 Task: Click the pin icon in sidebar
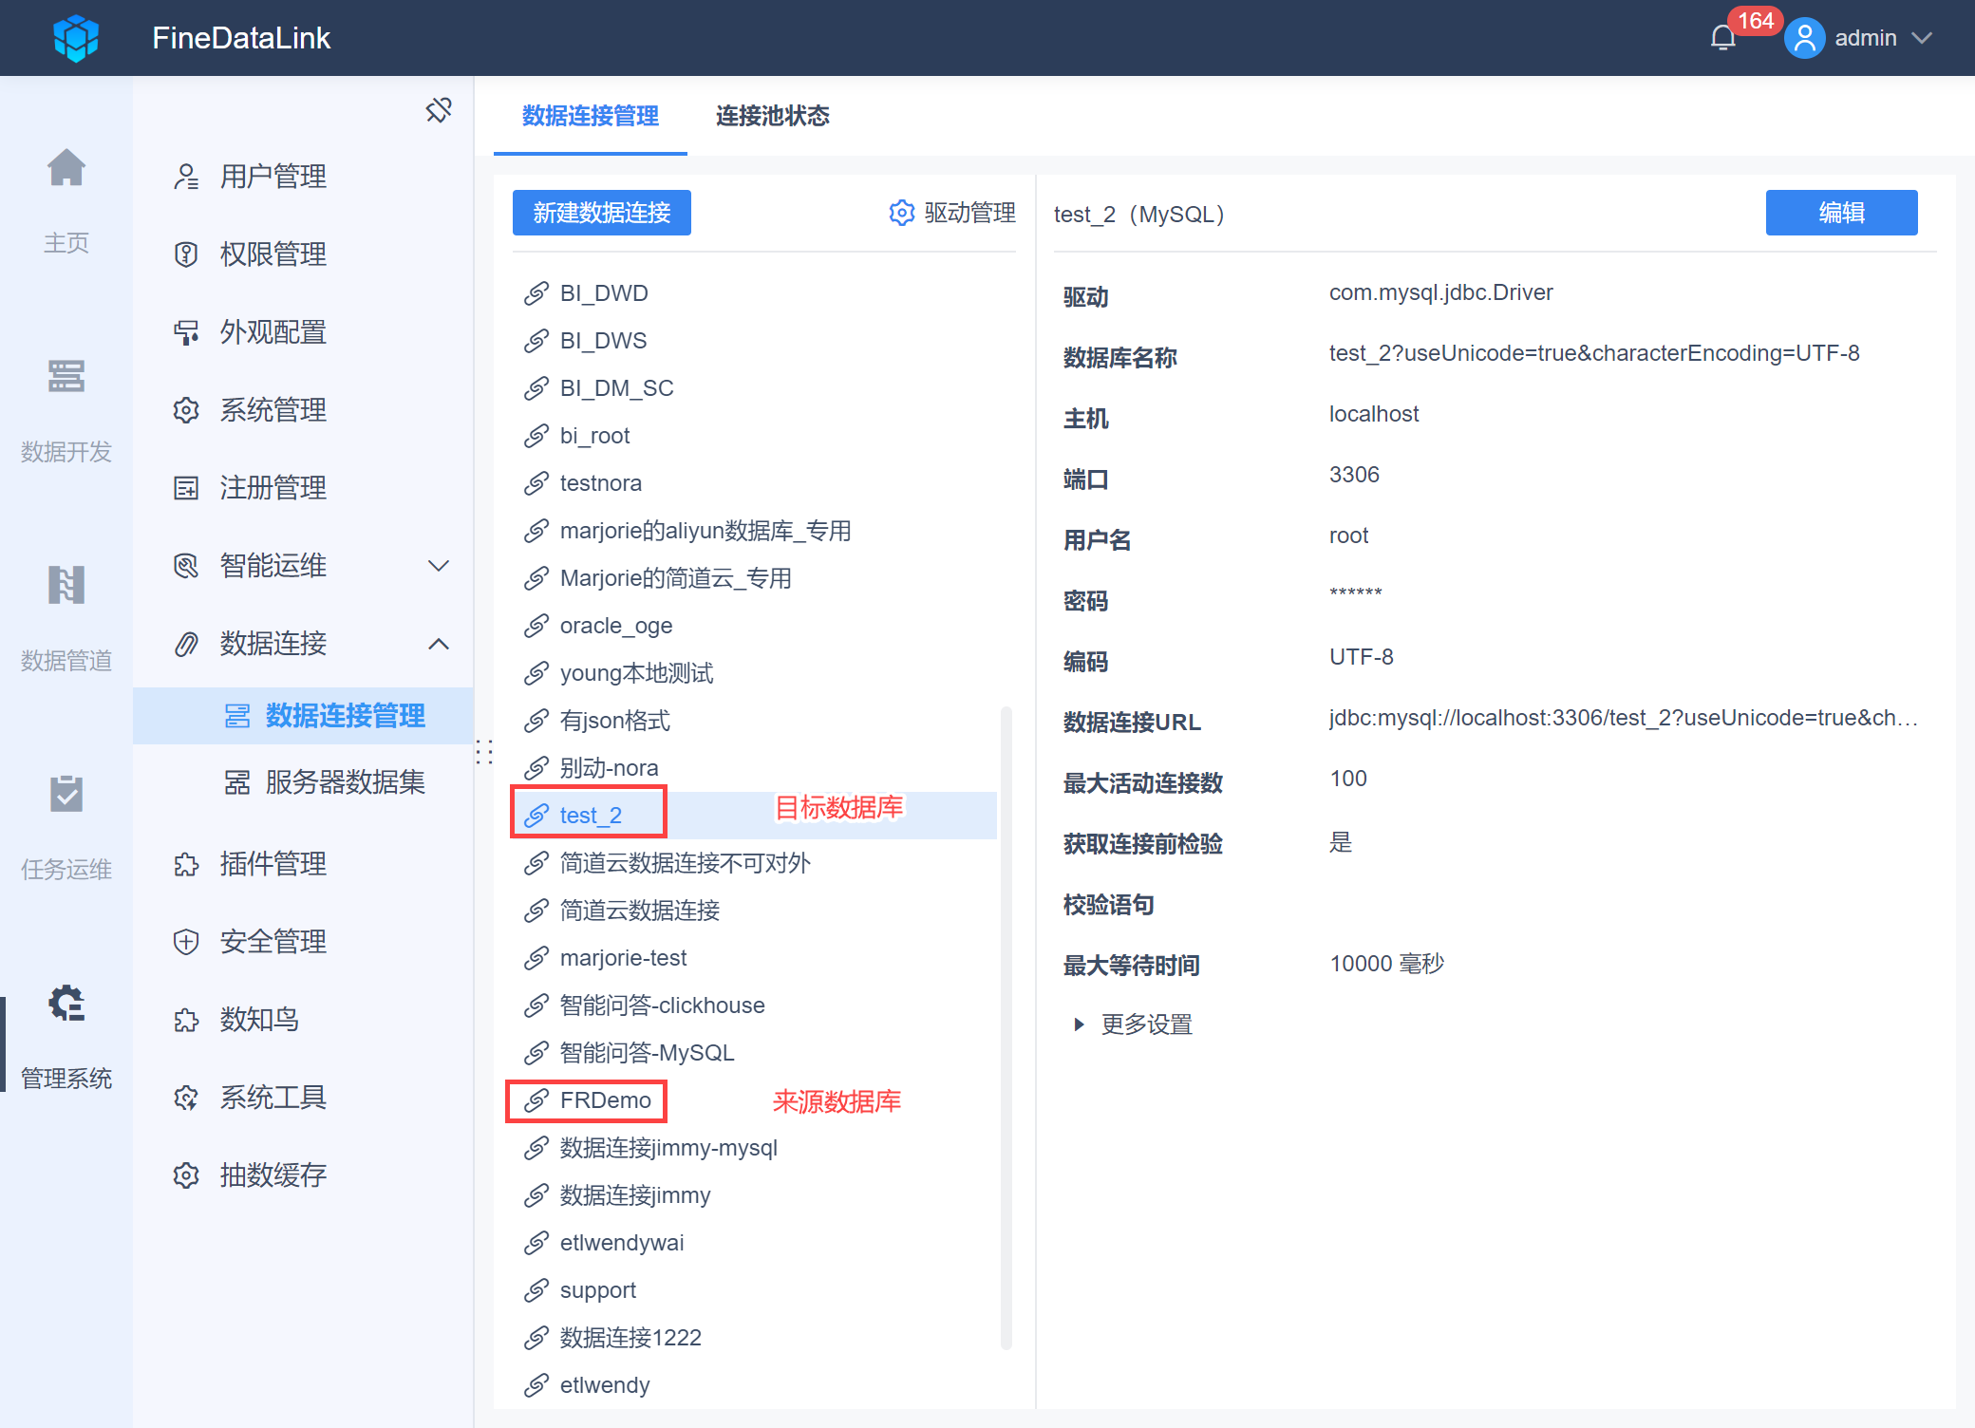(x=439, y=110)
